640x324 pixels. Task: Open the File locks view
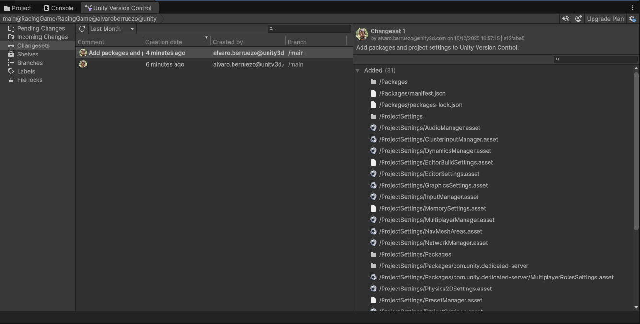(x=30, y=80)
